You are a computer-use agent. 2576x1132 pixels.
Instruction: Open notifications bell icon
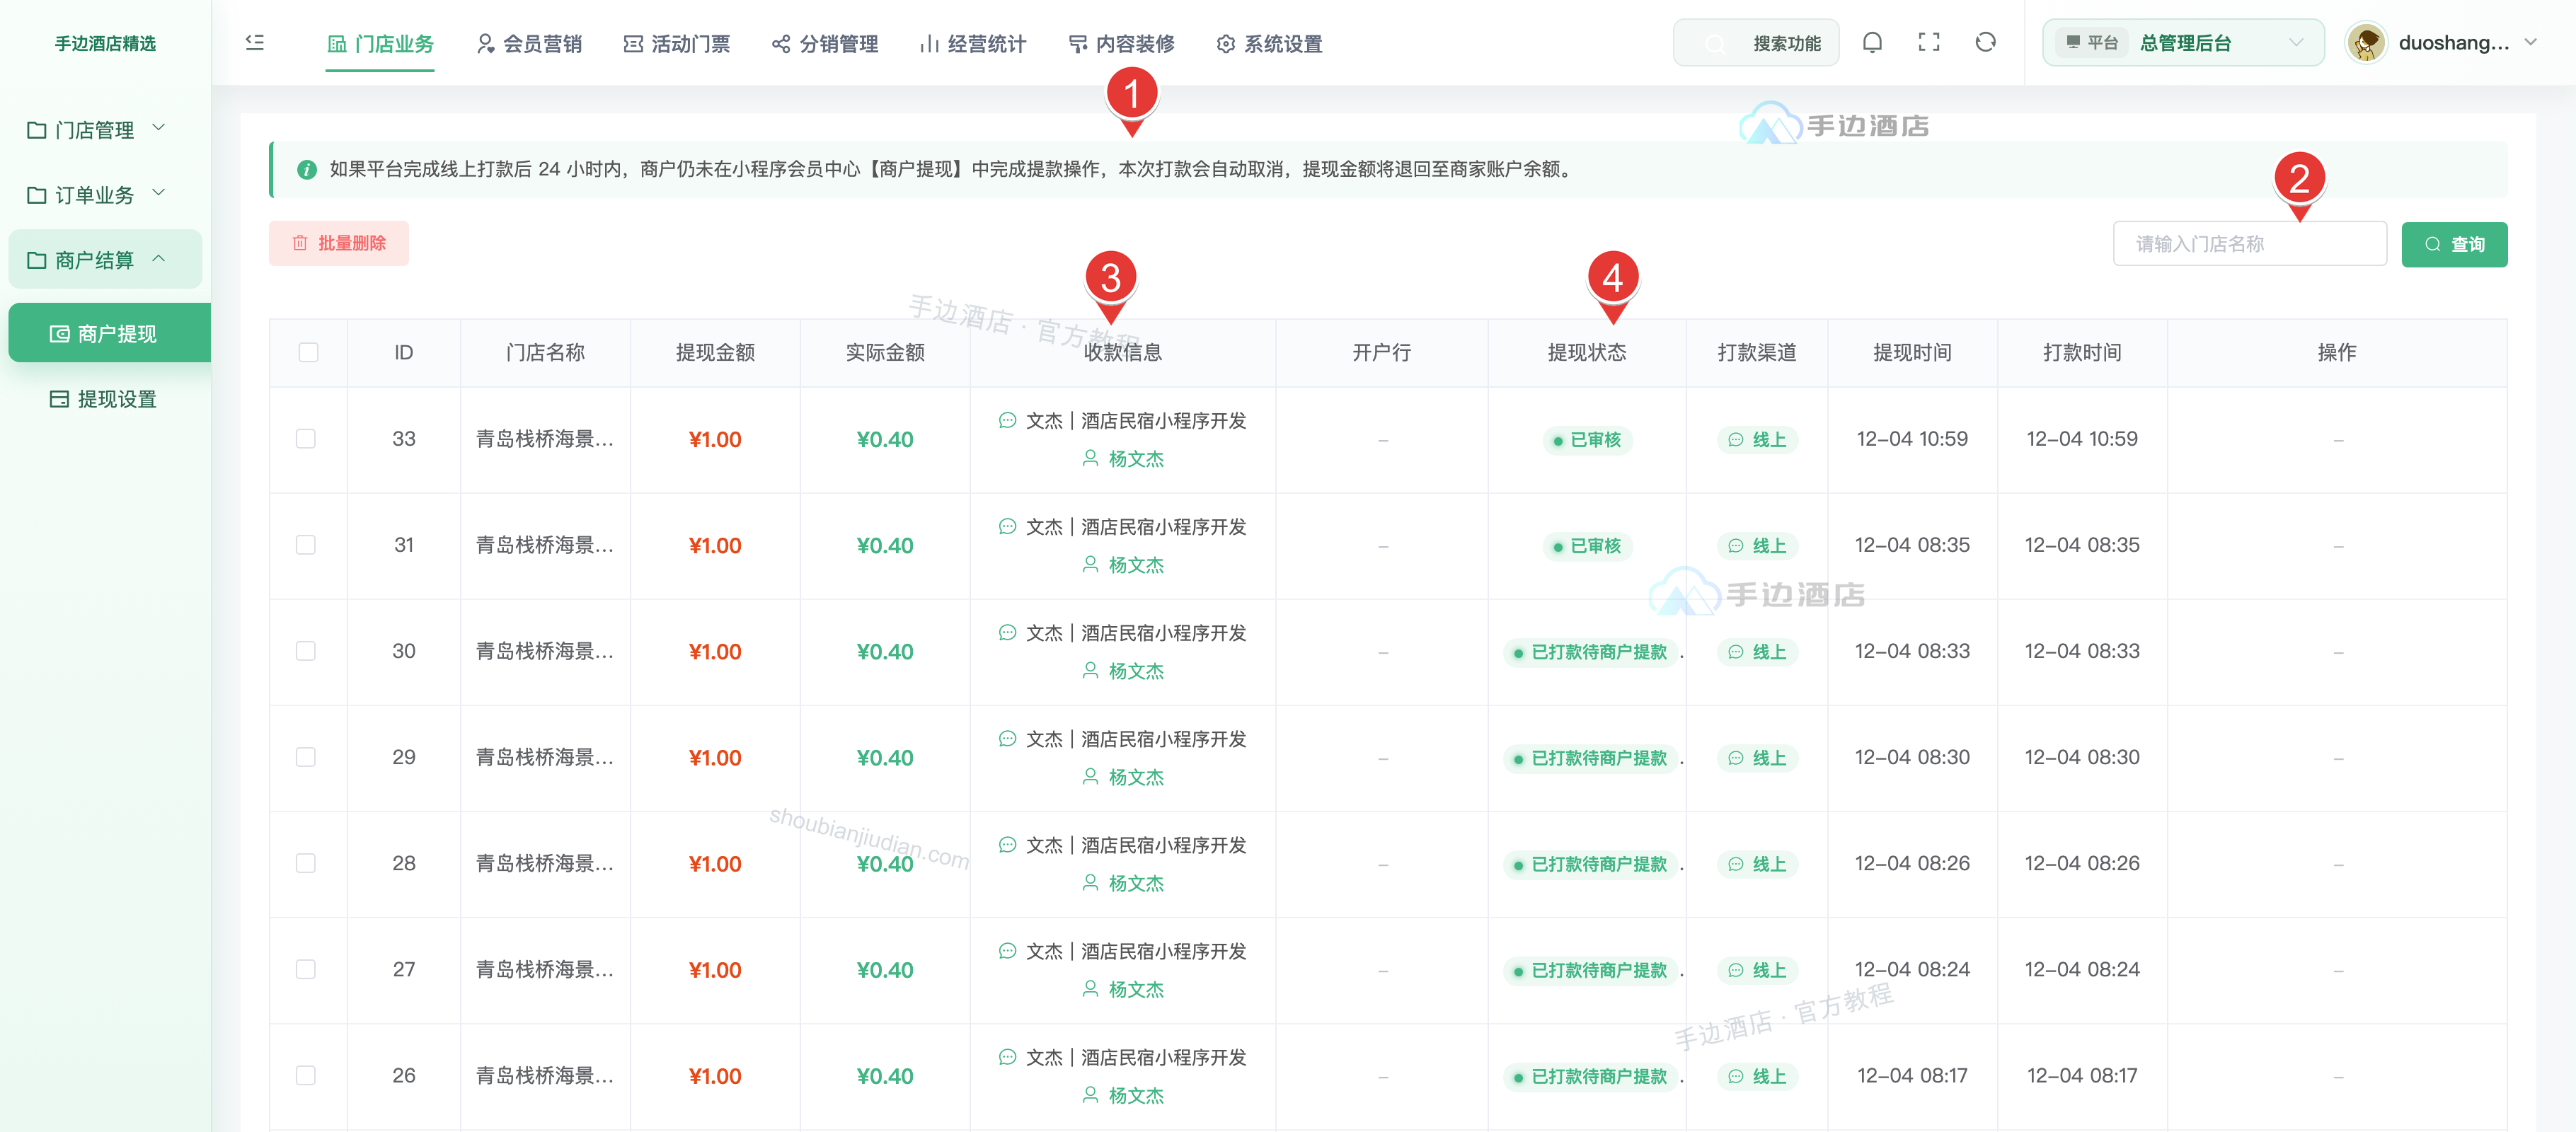tap(1872, 43)
